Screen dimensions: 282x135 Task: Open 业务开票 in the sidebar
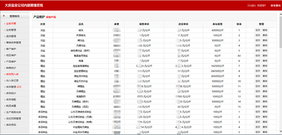click(x=11, y=24)
